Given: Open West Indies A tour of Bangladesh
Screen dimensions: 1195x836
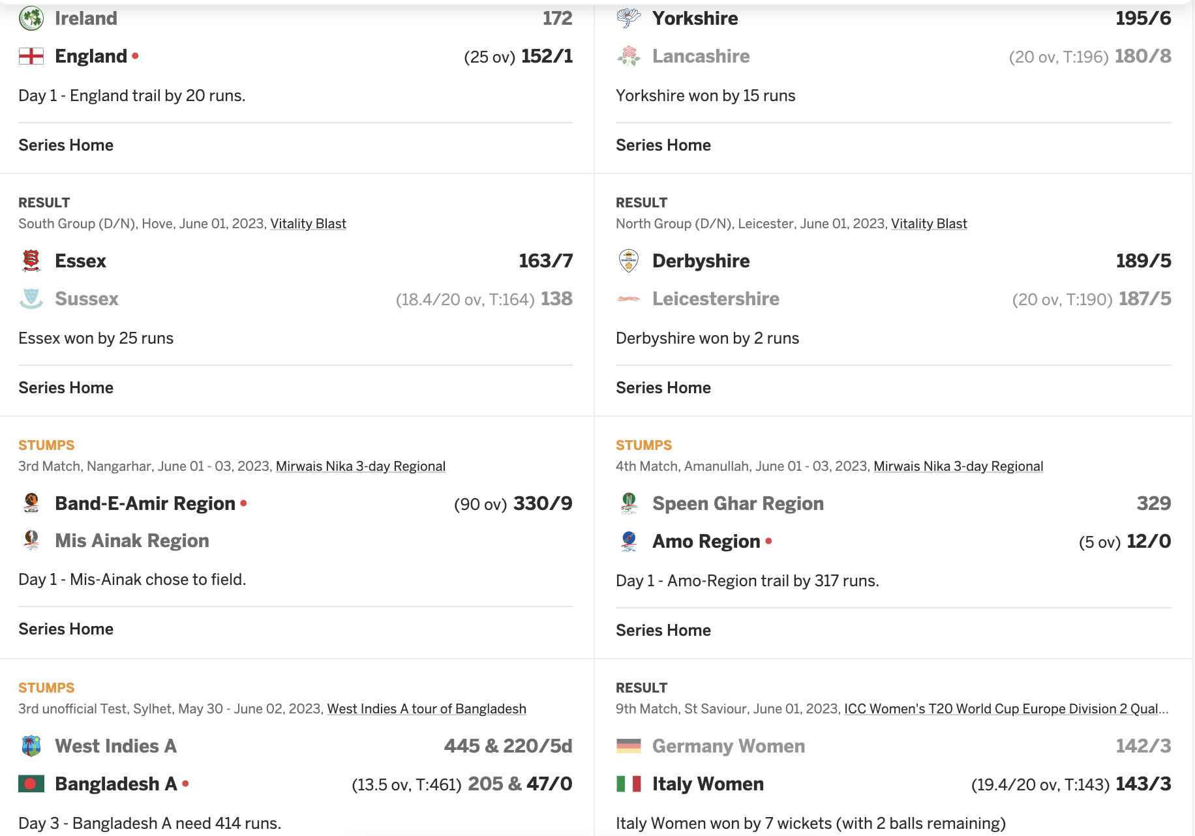Looking at the screenshot, I should (427, 709).
